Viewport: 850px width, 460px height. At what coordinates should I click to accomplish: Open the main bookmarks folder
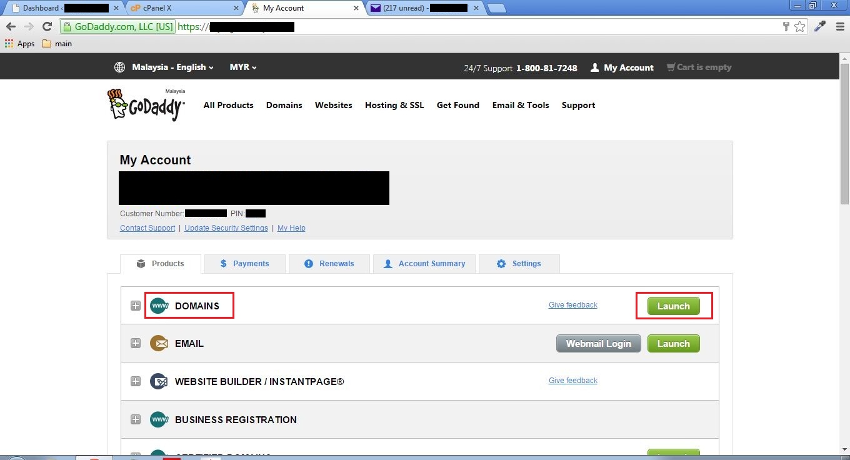[57, 44]
